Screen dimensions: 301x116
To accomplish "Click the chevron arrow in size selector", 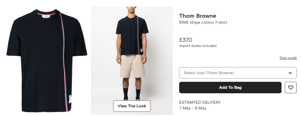I will point(290,73).
